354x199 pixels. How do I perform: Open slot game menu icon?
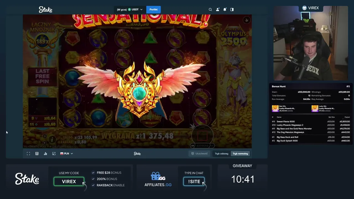(x=45, y=136)
